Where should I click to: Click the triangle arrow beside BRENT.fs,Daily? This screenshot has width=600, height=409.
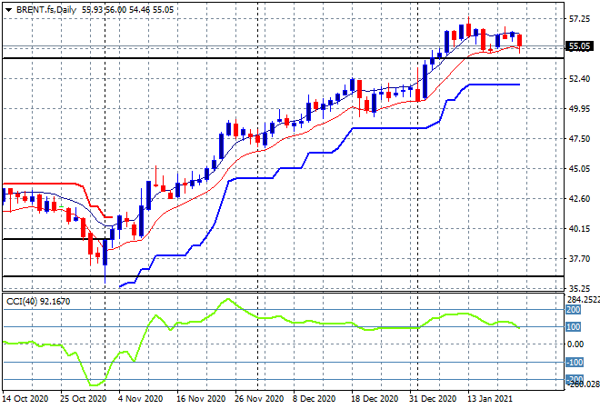[x=8, y=10]
